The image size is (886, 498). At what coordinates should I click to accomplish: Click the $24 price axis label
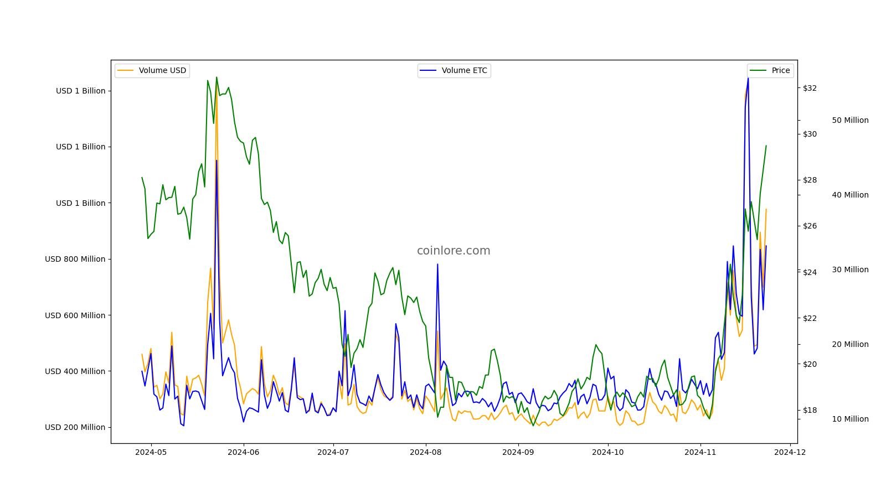click(x=810, y=272)
